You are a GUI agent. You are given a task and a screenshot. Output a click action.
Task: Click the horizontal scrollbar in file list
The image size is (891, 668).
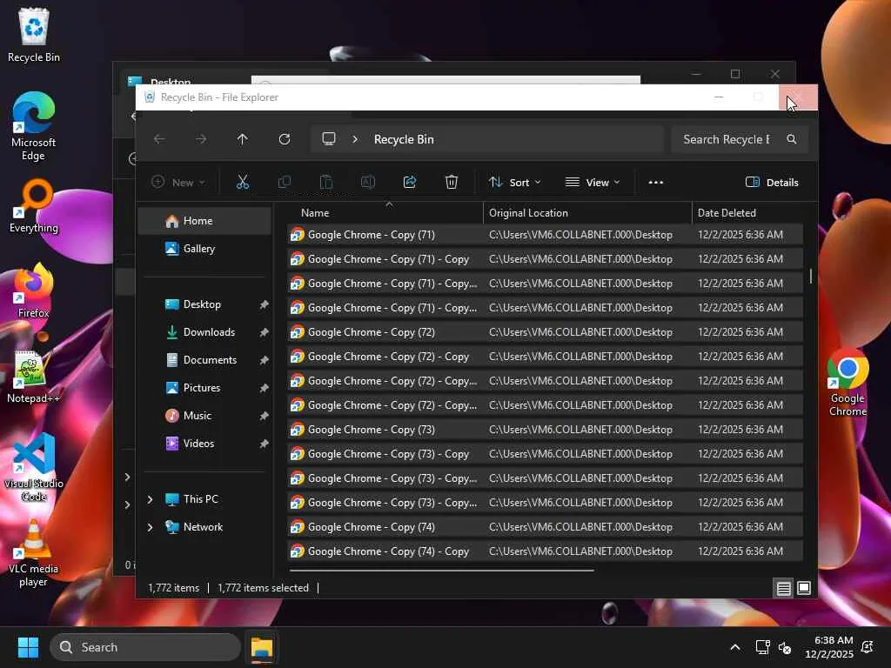[441, 570]
